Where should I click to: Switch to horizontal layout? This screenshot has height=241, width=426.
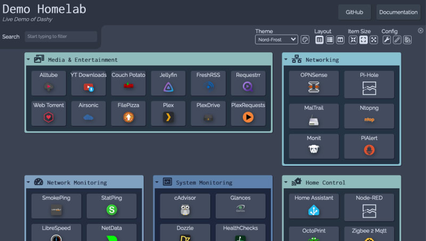pos(340,39)
